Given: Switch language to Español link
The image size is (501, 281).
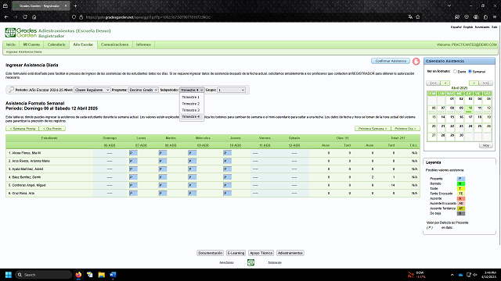Looking at the screenshot, I should (456, 27).
